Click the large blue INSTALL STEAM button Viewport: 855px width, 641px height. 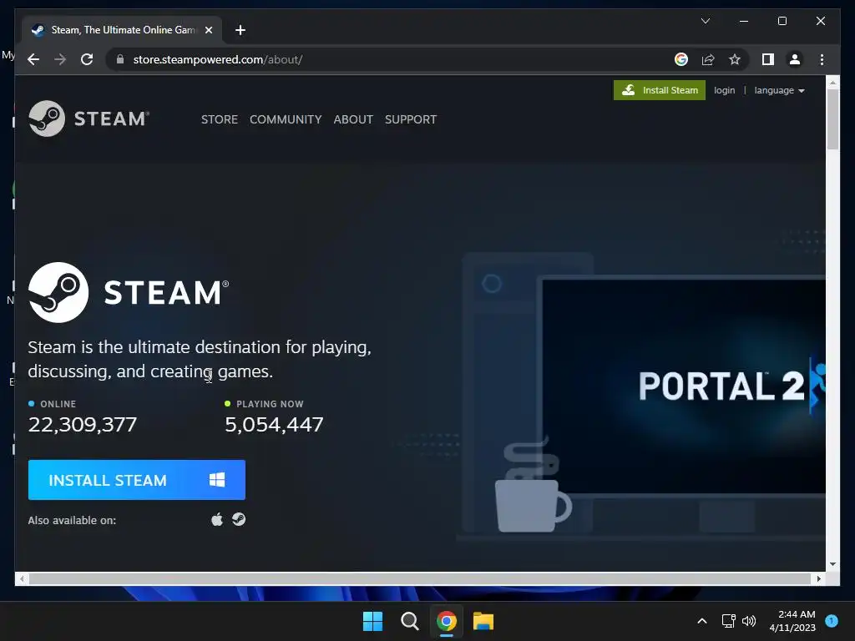pos(136,480)
